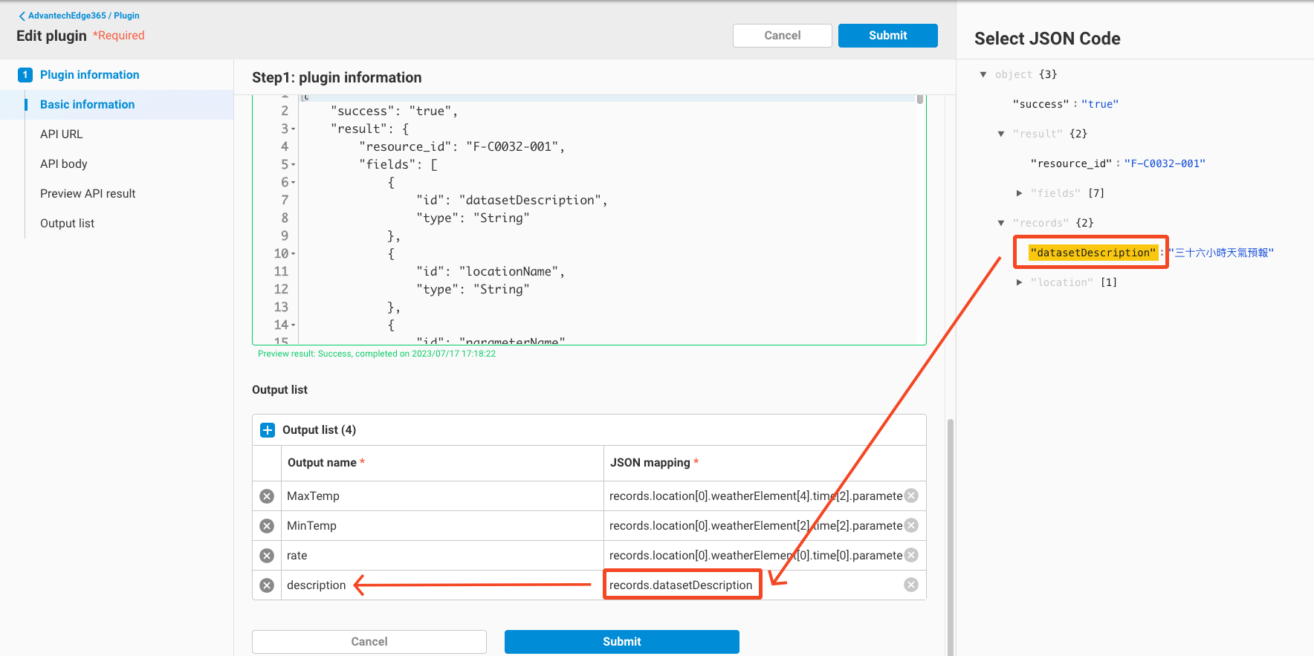The width and height of the screenshot is (1314, 656).
Task: Click the code editor vertical scrollbar
Action: click(x=920, y=100)
